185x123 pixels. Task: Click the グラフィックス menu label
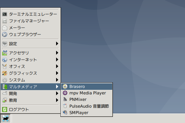pyautogui.click(x=23, y=73)
